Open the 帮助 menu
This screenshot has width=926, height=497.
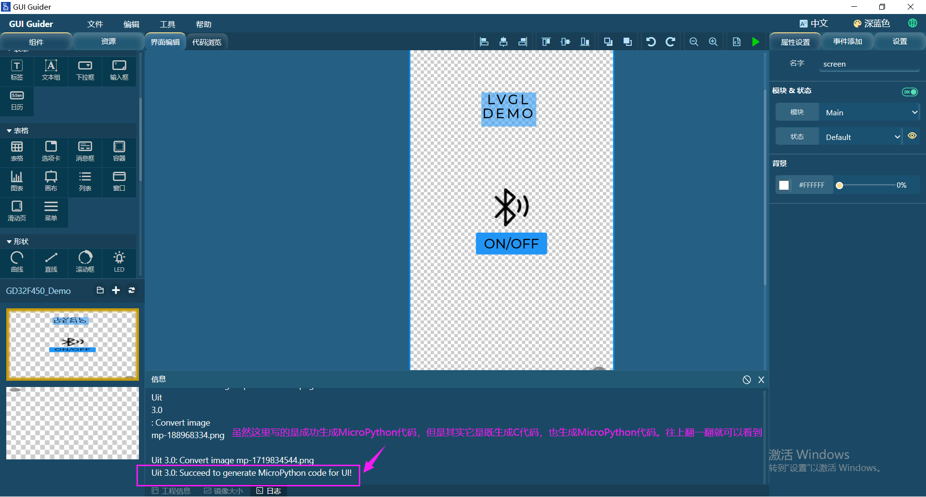pyautogui.click(x=204, y=24)
